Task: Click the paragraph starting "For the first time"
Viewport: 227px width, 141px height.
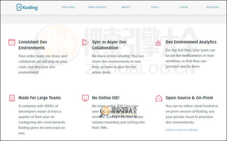Action: tap(190, 58)
